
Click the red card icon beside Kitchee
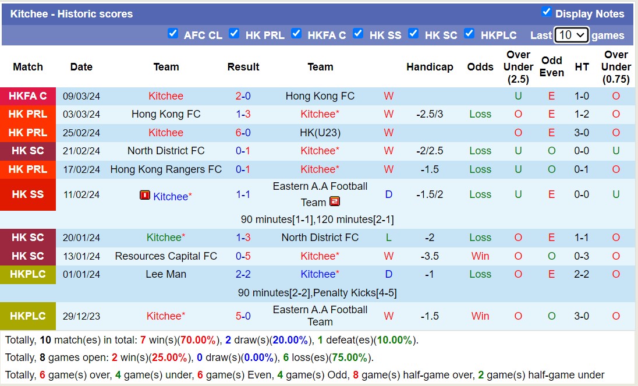tap(145, 195)
